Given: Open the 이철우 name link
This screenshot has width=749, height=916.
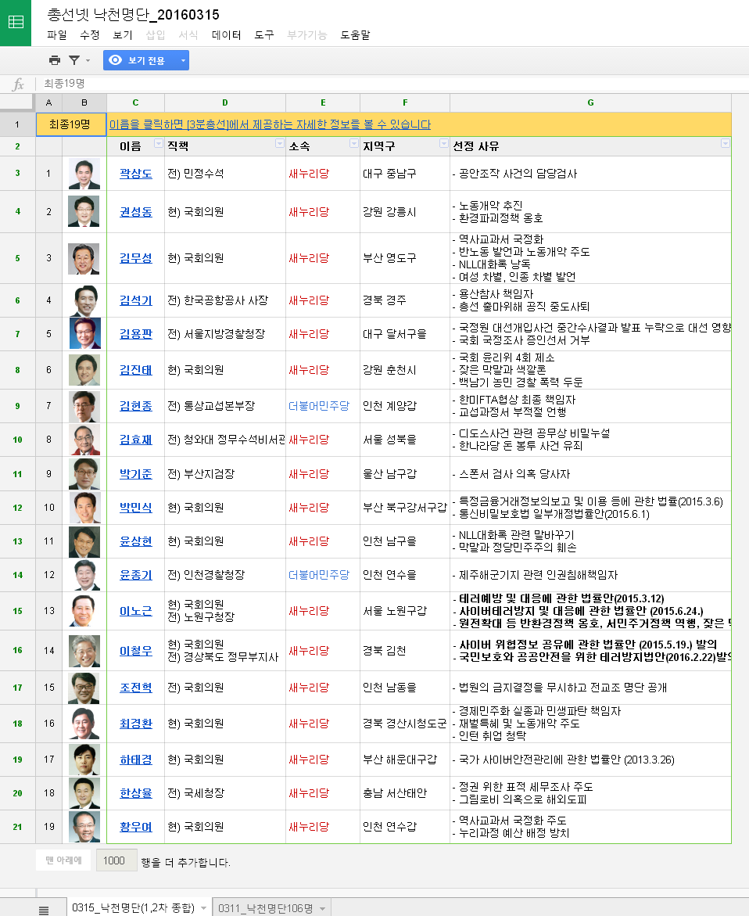Looking at the screenshot, I should click(136, 651).
